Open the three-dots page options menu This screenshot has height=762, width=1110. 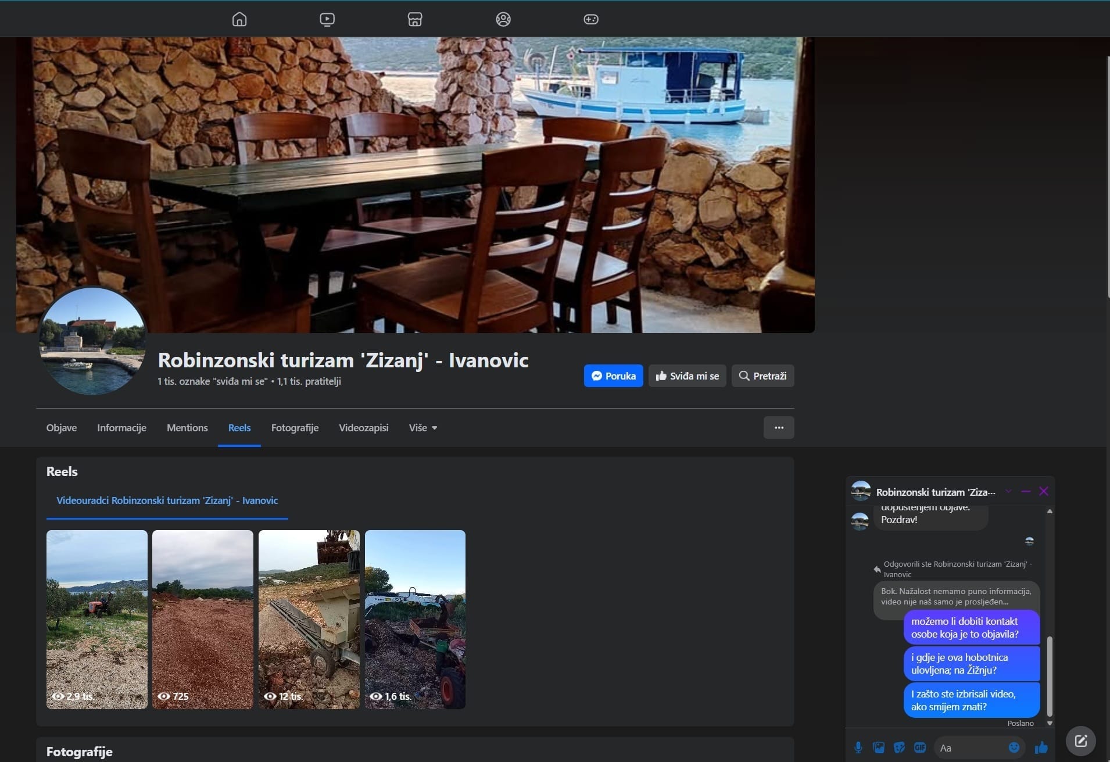pyautogui.click(x=779, y=428)
